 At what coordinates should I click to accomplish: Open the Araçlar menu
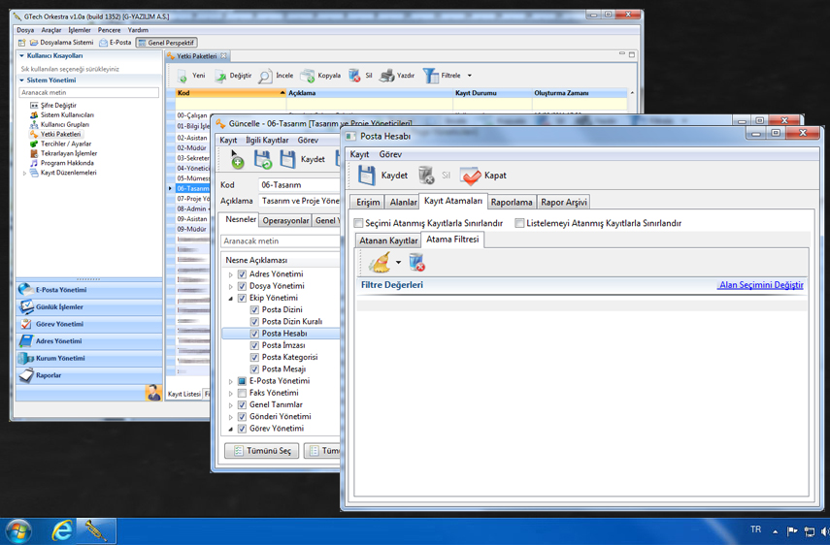tap(50, 30)
